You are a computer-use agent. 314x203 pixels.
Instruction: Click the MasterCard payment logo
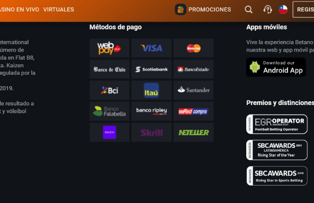click(x=193, y=48)
